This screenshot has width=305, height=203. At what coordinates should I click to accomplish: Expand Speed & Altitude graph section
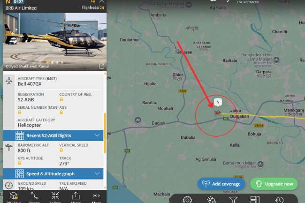click(x=53, y=173)
